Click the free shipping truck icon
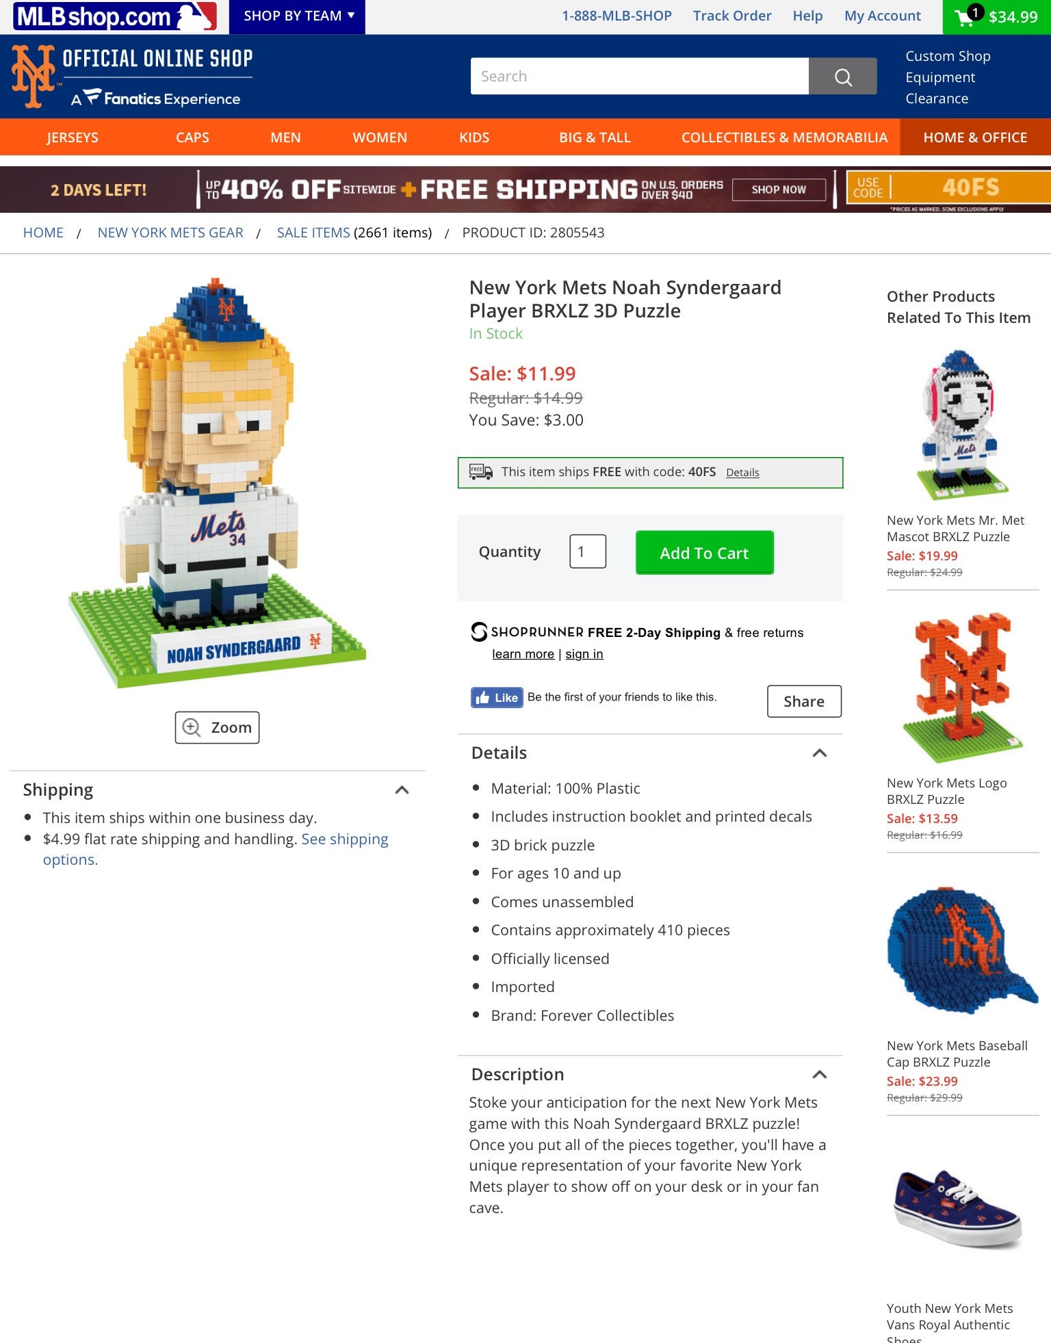 coord(480,471)
